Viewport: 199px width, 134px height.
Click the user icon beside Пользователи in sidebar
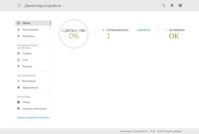(x=18, y=29)
